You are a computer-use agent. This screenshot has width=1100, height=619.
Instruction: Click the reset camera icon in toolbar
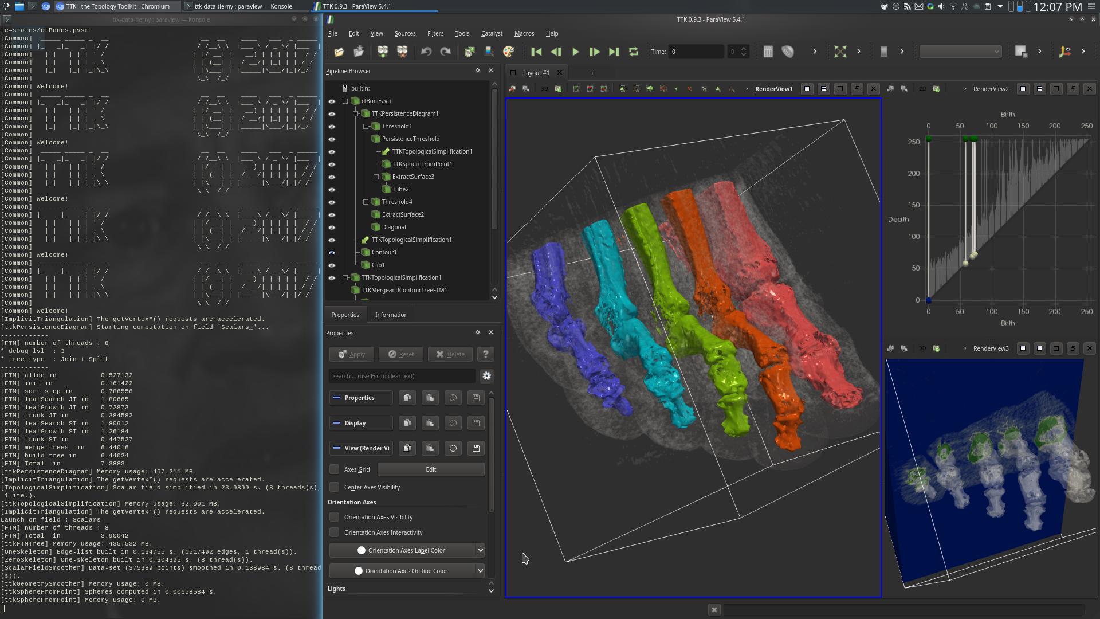(840, 52)
